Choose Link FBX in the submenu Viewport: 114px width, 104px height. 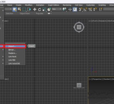click(15, 60)
